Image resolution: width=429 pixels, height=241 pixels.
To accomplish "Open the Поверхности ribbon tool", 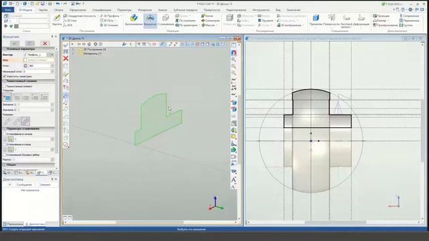I will [331, 20].
